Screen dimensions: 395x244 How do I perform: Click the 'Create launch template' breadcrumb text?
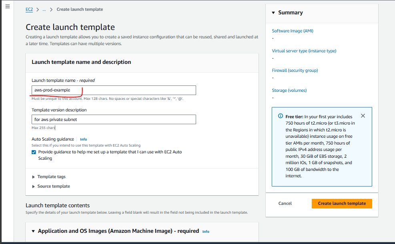[80, 9]
